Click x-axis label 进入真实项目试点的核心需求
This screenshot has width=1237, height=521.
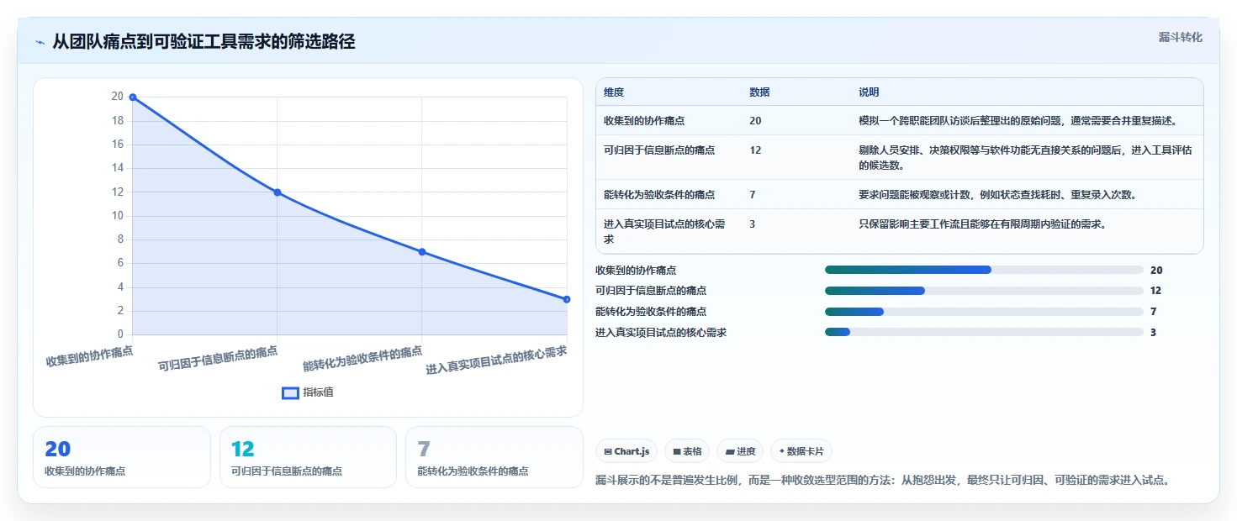pos(496,359)
